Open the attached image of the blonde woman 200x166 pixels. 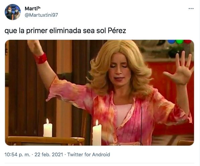(x=99, y=93)
